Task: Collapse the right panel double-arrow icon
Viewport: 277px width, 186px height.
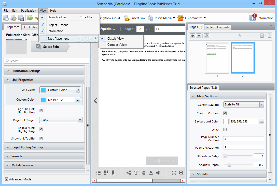Action: (x=271, y=26)
